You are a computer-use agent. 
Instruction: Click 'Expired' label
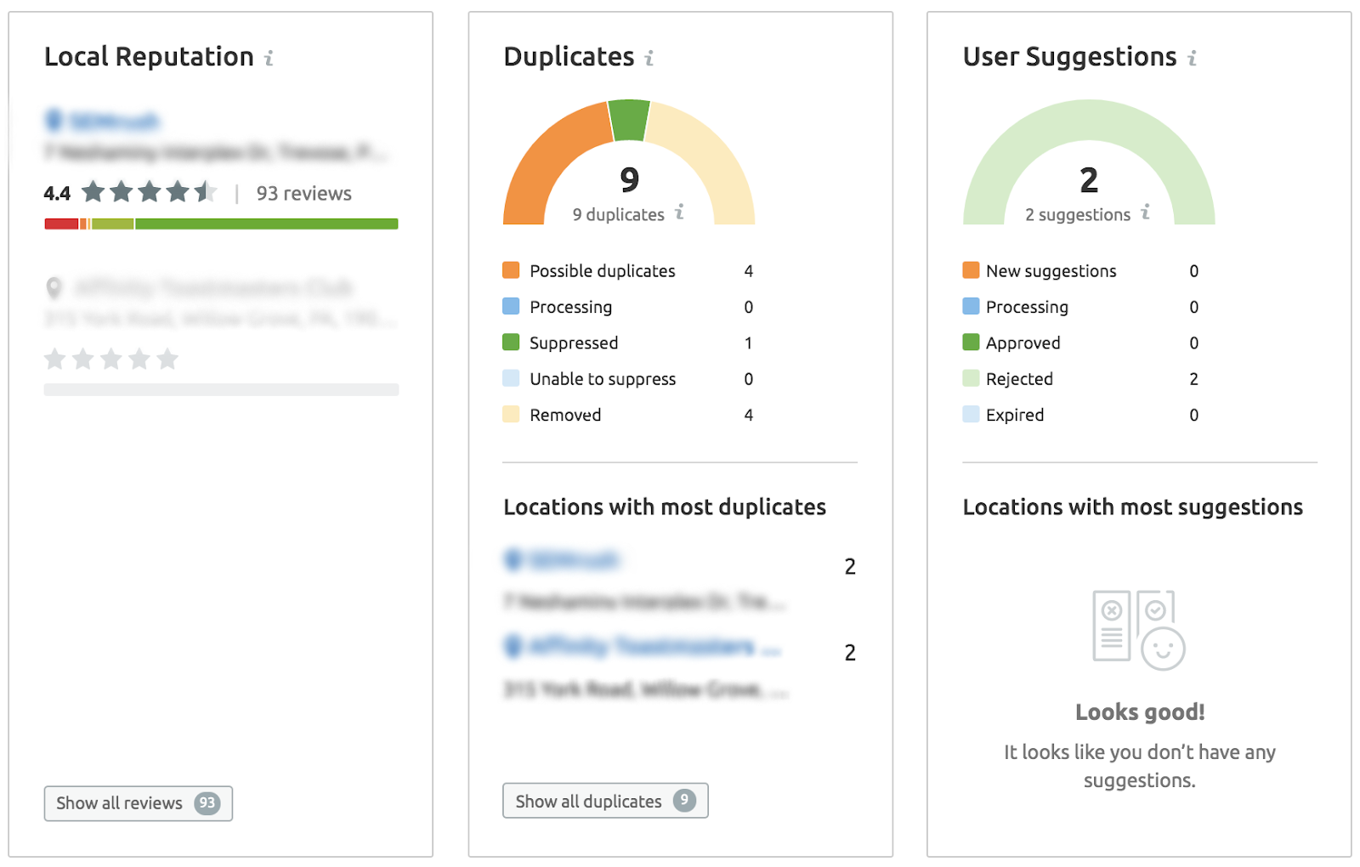point(1015,415)
